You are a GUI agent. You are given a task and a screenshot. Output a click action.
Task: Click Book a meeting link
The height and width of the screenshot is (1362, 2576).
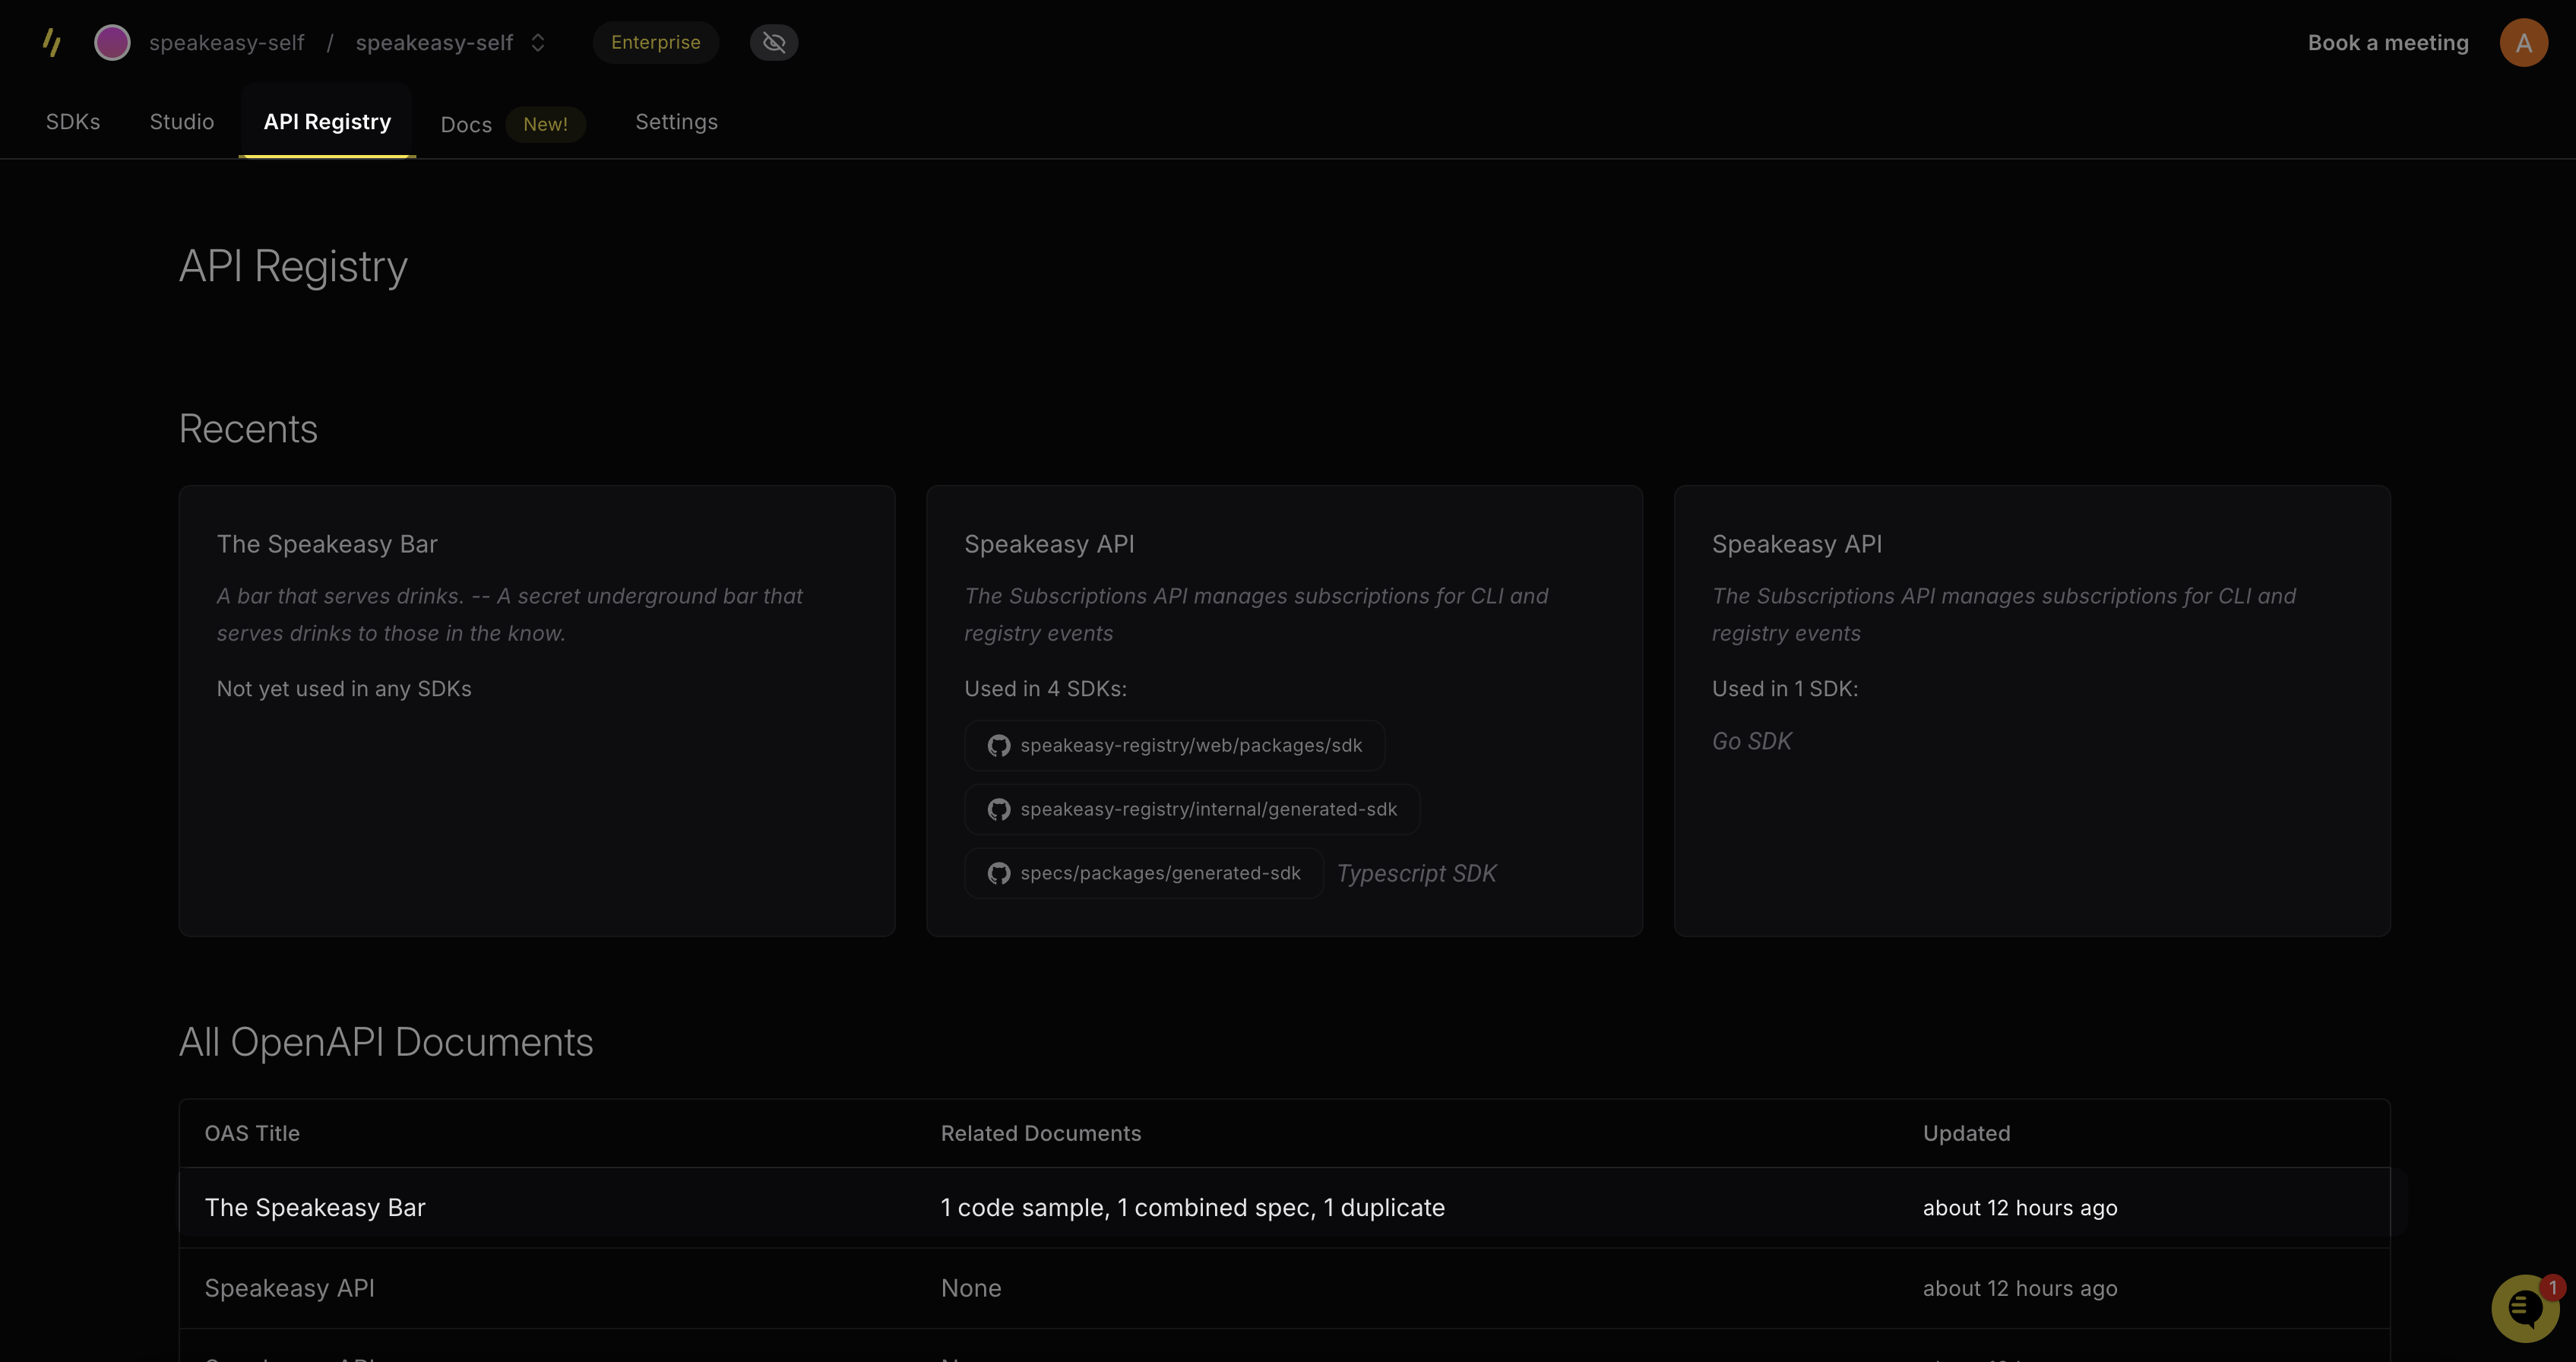click(2388, 42)
